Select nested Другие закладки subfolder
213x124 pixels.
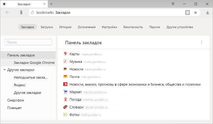point(28,93)
